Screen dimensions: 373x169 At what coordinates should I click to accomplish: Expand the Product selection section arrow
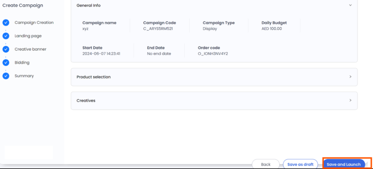click(350, 77)
